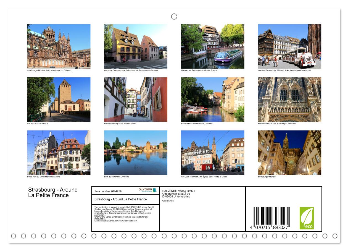View the night-time Straßburger Münster photo

[289, 153]
